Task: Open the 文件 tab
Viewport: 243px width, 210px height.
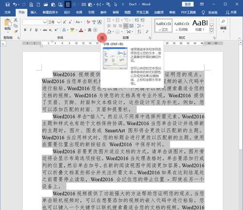Action: pos(7,12)
